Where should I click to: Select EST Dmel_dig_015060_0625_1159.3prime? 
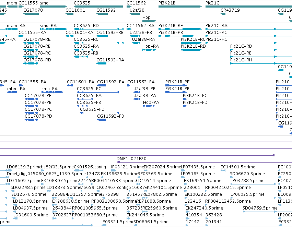tap(46, 174)
